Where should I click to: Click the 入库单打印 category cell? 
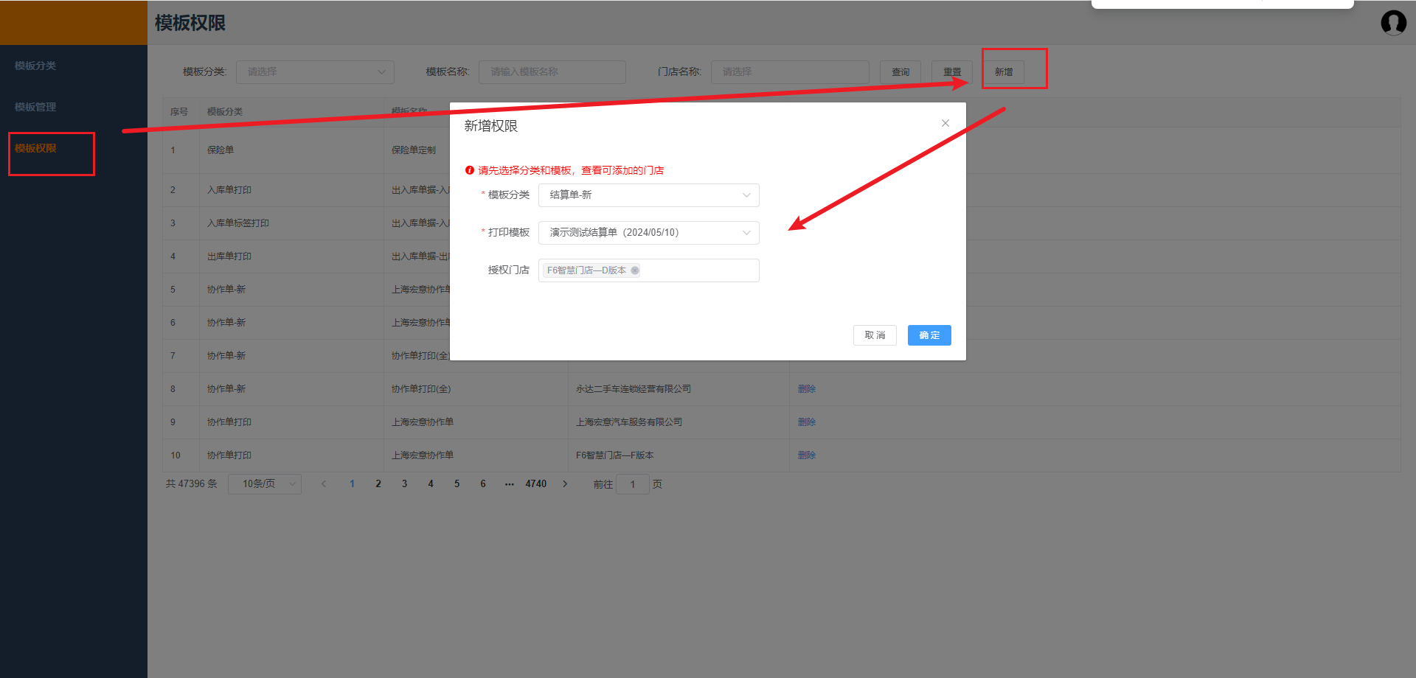[x=291, y=190]
